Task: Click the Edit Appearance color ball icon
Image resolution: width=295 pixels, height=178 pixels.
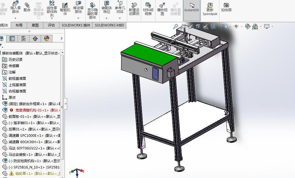Action: pos(248,26)
